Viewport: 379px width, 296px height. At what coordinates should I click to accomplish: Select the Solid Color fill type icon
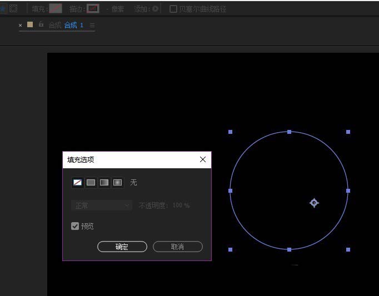click(91, 182)
